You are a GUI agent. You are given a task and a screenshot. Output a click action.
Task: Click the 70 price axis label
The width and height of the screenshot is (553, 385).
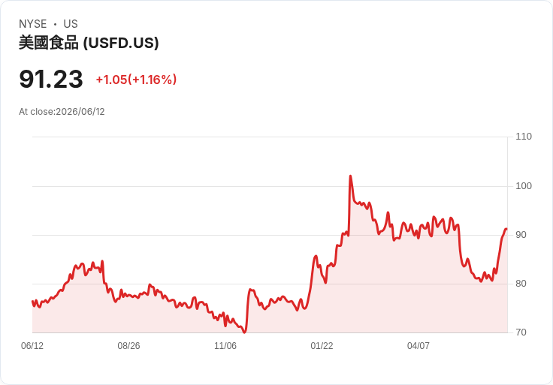521,332
